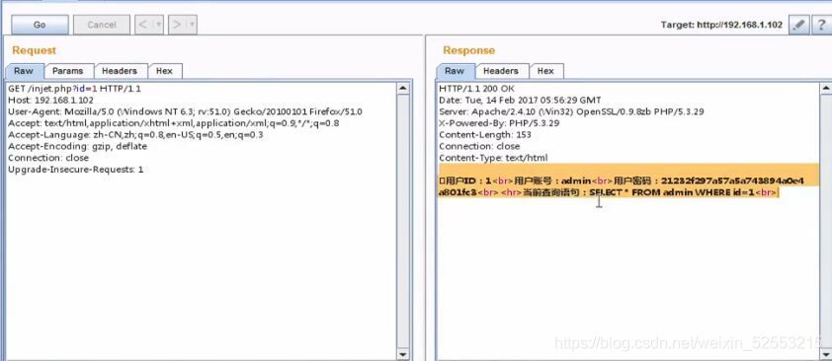
Task: Click the Response panel heading
Action: [x=469, y=50]
